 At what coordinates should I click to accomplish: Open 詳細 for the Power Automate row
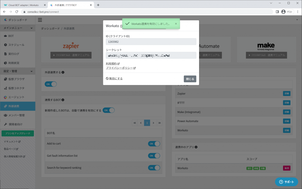pyautogui.click(x=287, y=121)
